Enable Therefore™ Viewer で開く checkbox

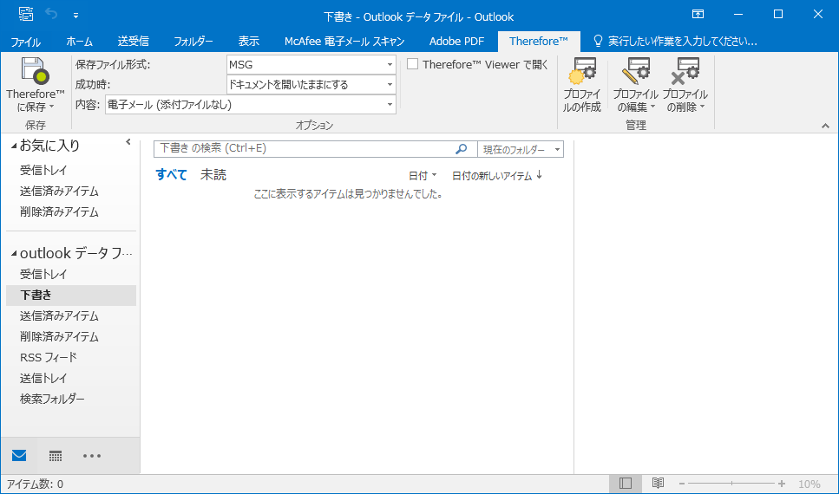[412, 64]
